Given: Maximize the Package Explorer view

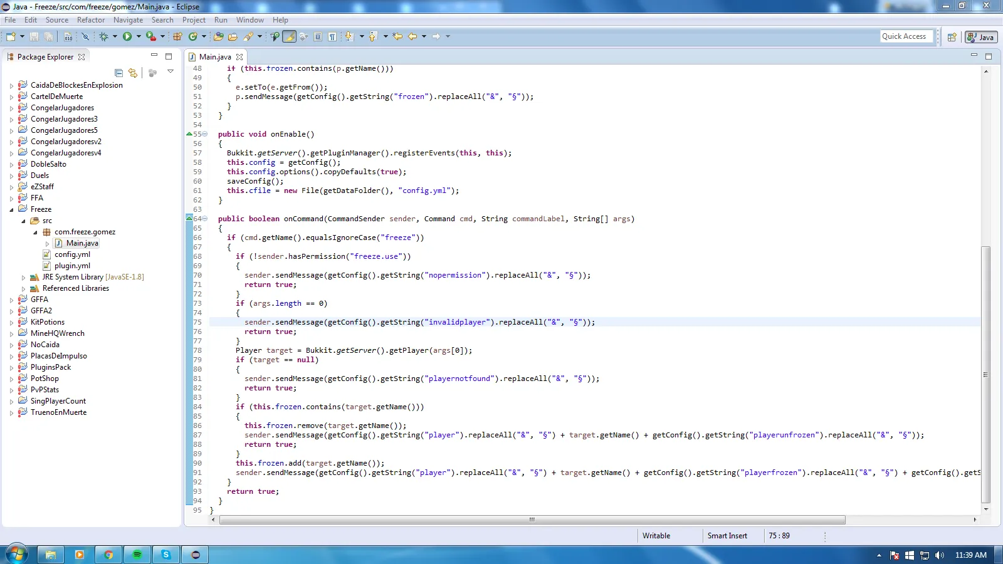Looking at the screenshot, I should click(168, 56).
